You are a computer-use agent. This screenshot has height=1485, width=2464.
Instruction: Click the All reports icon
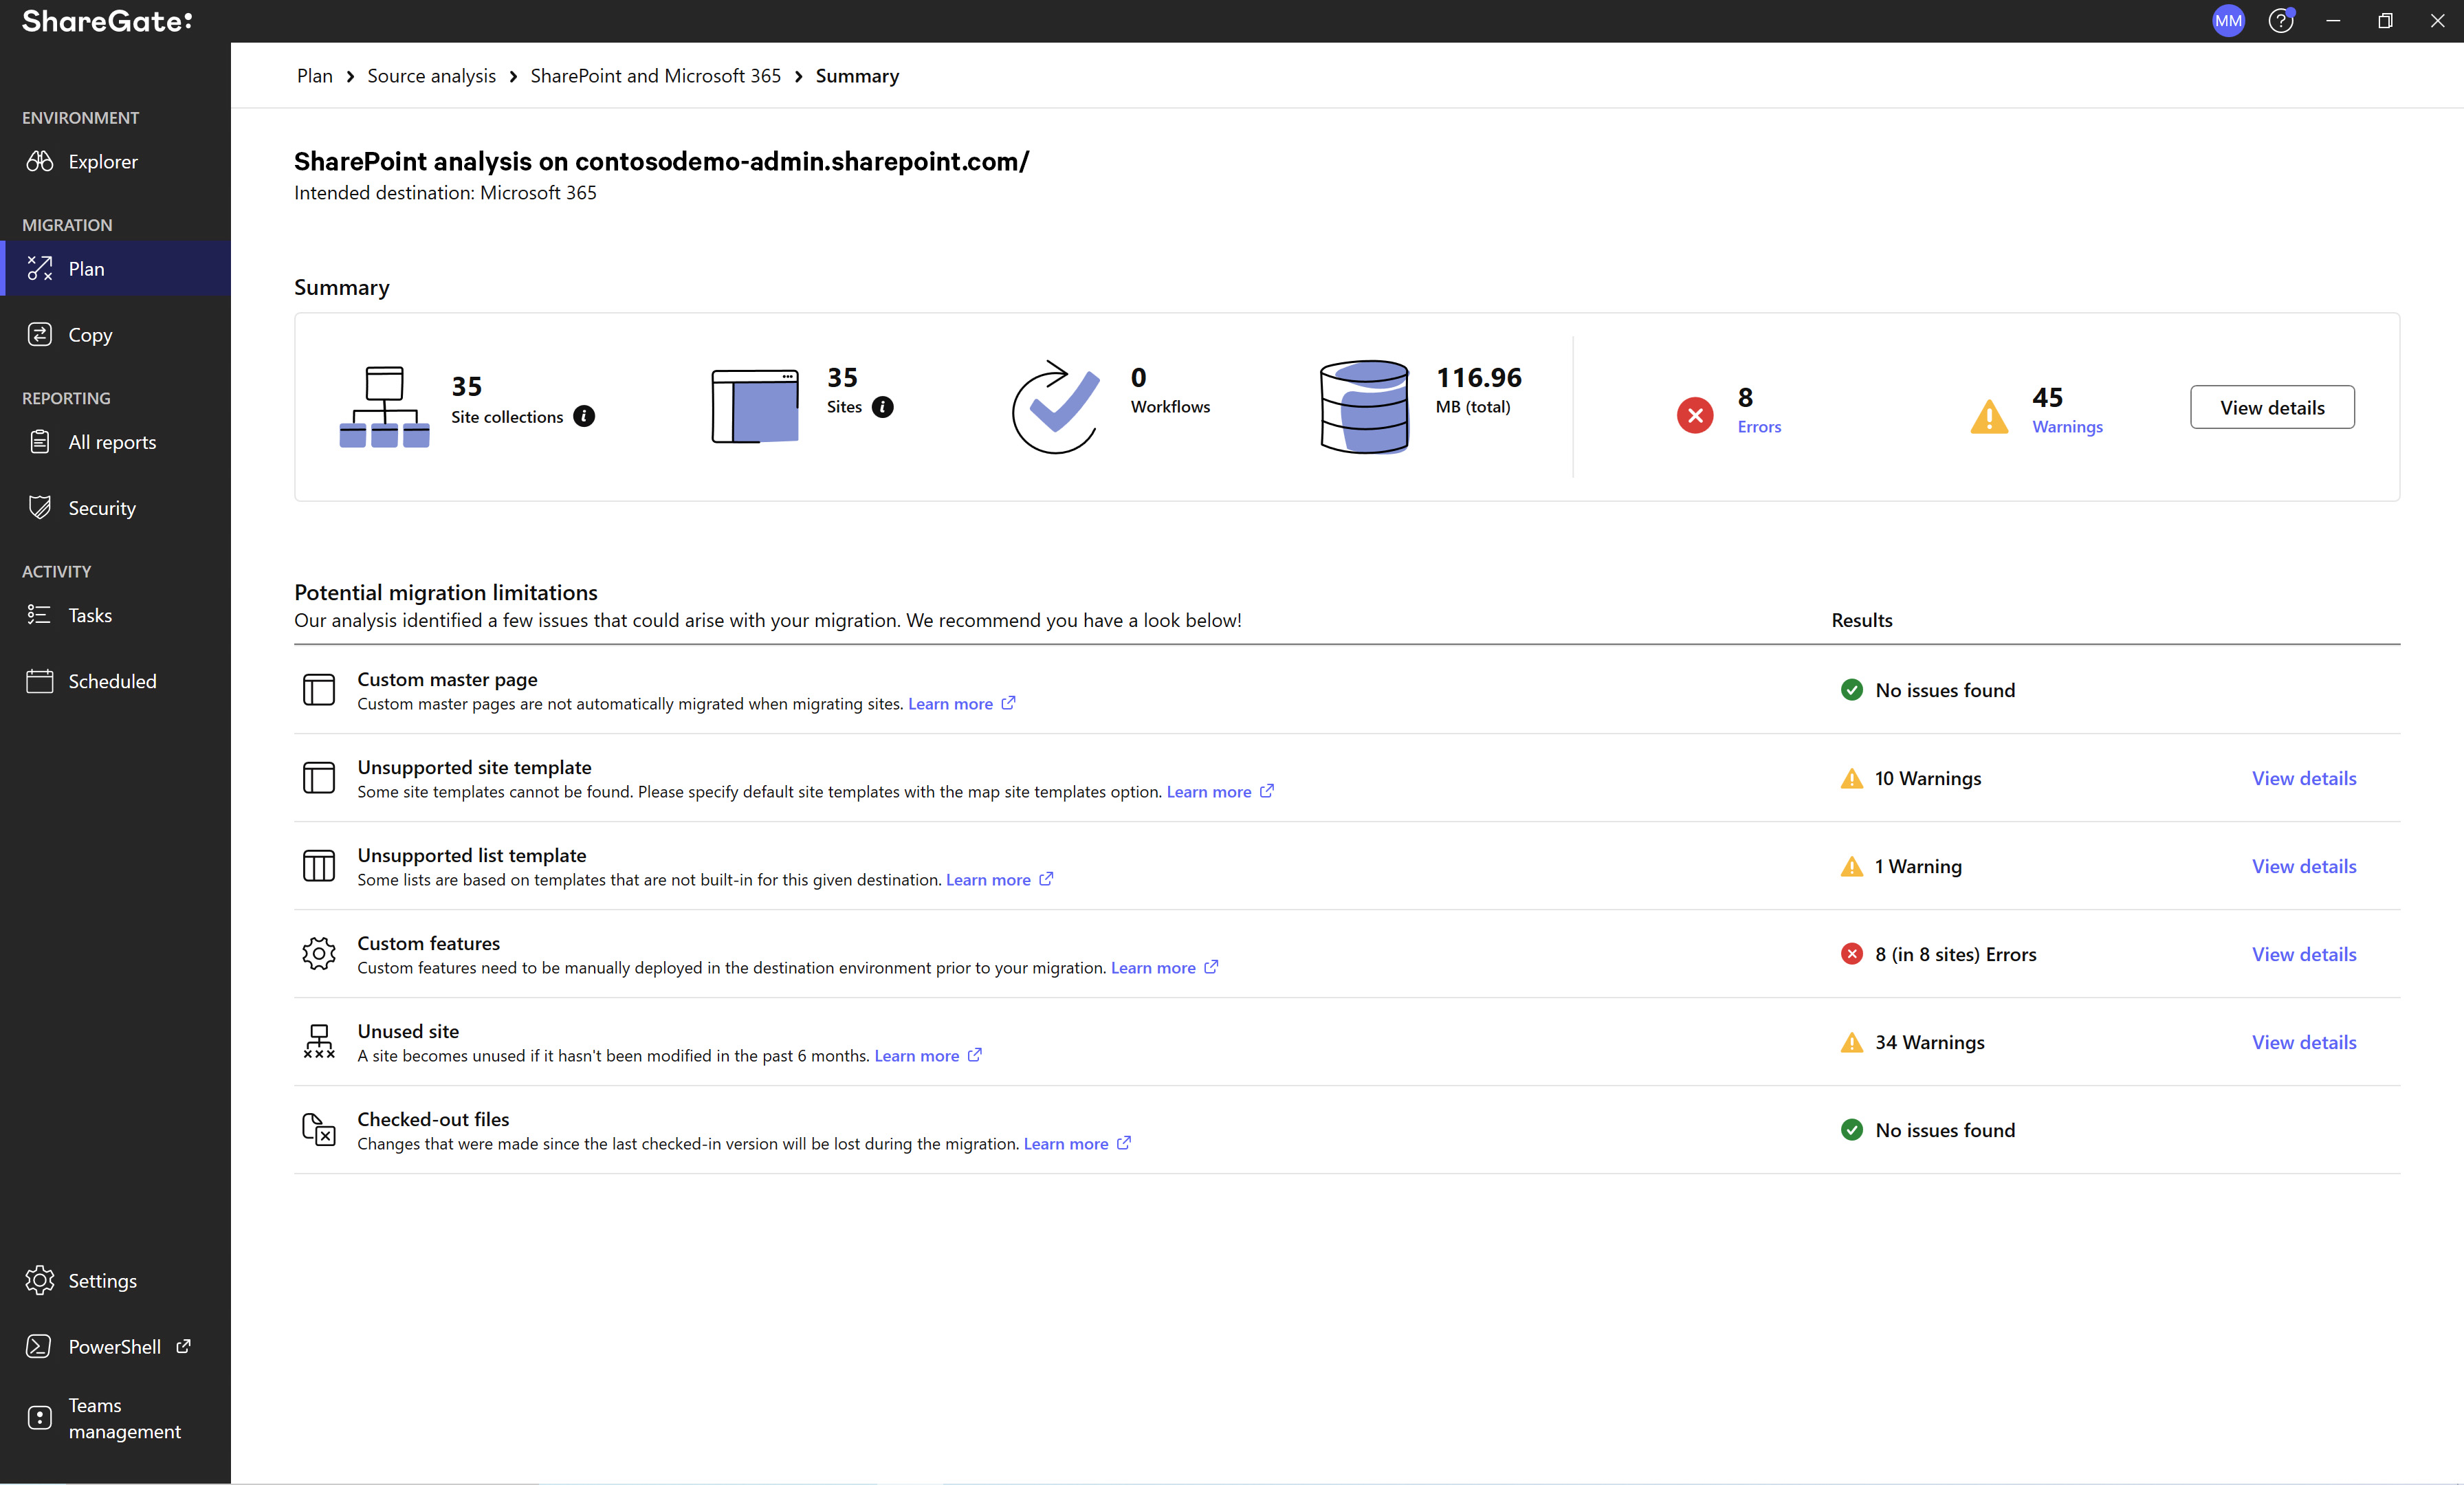click(x=42, y=441)
